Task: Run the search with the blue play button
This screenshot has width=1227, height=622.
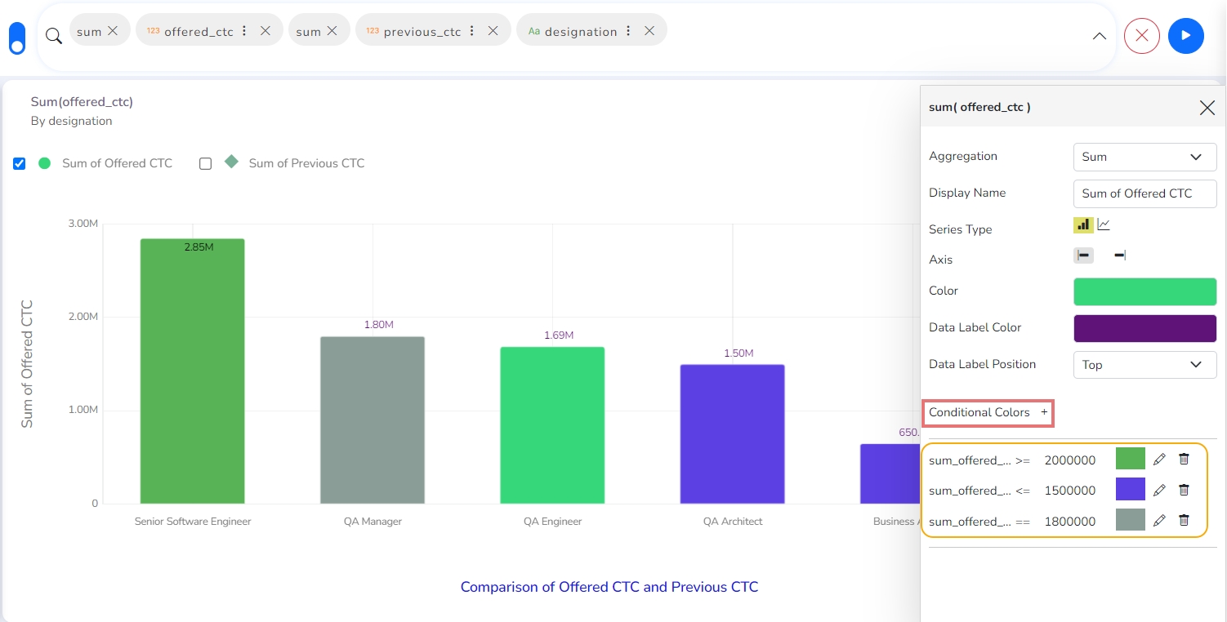Action: 1186,36
